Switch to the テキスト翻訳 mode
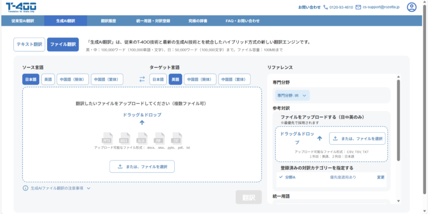 29,45
